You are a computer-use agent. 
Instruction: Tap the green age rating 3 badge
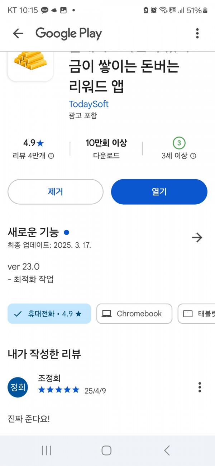pos(179,143)
